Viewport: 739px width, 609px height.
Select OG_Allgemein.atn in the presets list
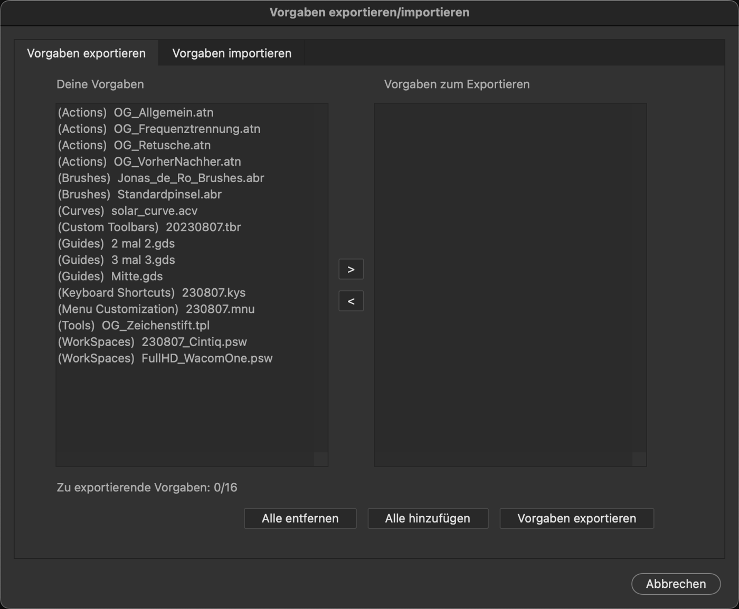click(136, 112)
